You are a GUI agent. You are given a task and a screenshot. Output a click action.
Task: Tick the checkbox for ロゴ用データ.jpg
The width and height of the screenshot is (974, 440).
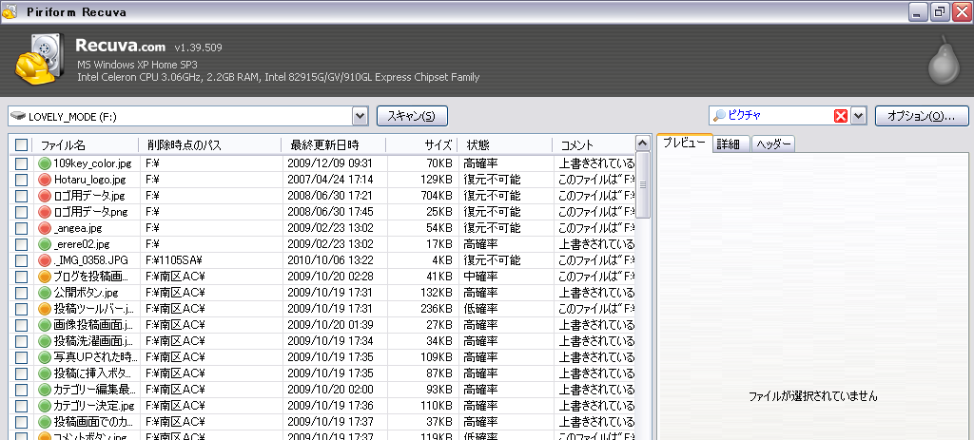[22, 196]
